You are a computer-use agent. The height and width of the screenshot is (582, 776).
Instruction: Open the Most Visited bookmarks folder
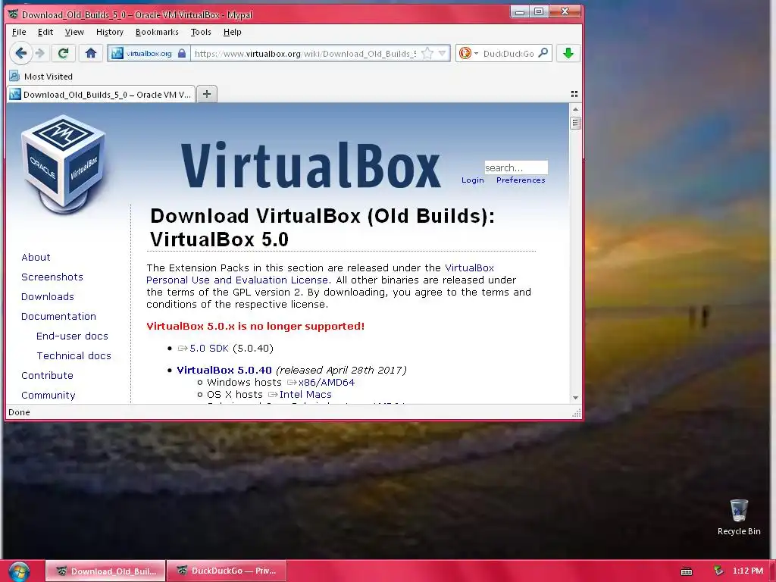pos(42,77)
